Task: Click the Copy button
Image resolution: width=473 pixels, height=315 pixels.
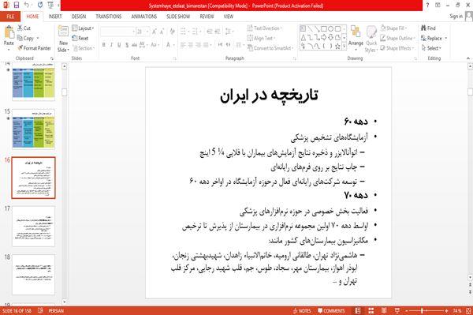Action: [x=26, y=38]
